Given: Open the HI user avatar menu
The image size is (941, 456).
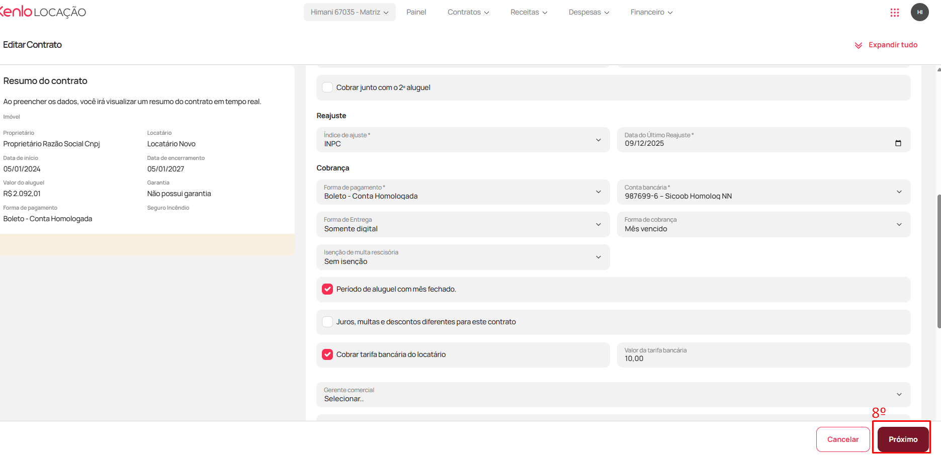Looking at the screenshot, I should (x=919, y=12).
